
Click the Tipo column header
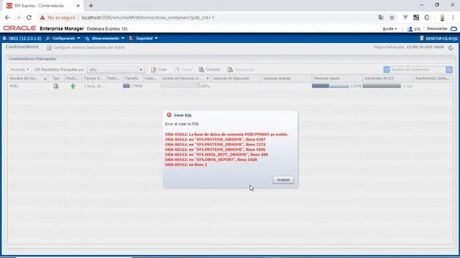tap(56, 78)
